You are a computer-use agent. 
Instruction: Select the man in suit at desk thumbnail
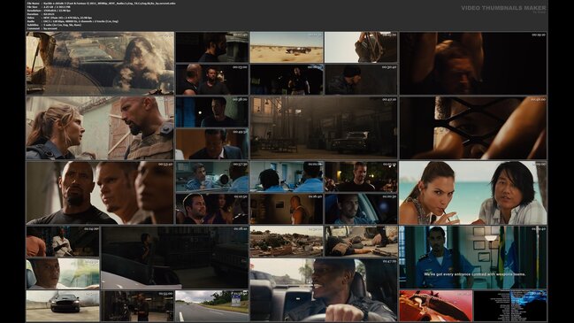pos(211,144)
